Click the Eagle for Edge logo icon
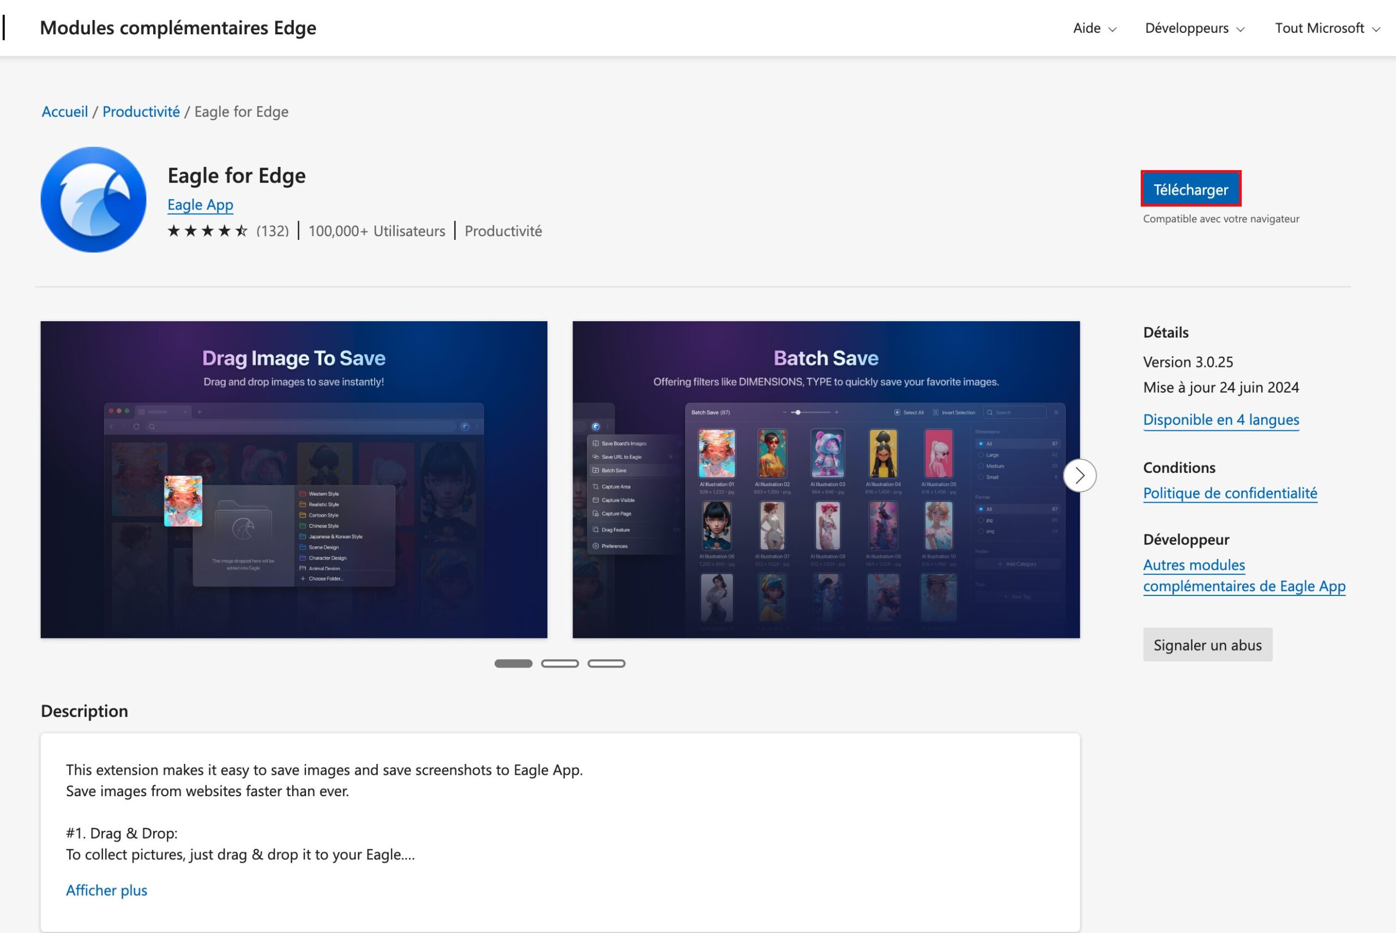 93,200
